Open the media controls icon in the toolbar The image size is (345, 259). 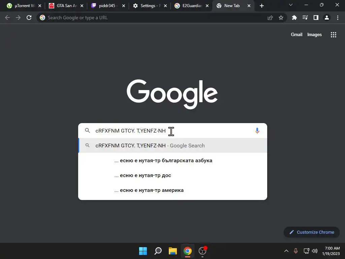[x=305, y=18]
